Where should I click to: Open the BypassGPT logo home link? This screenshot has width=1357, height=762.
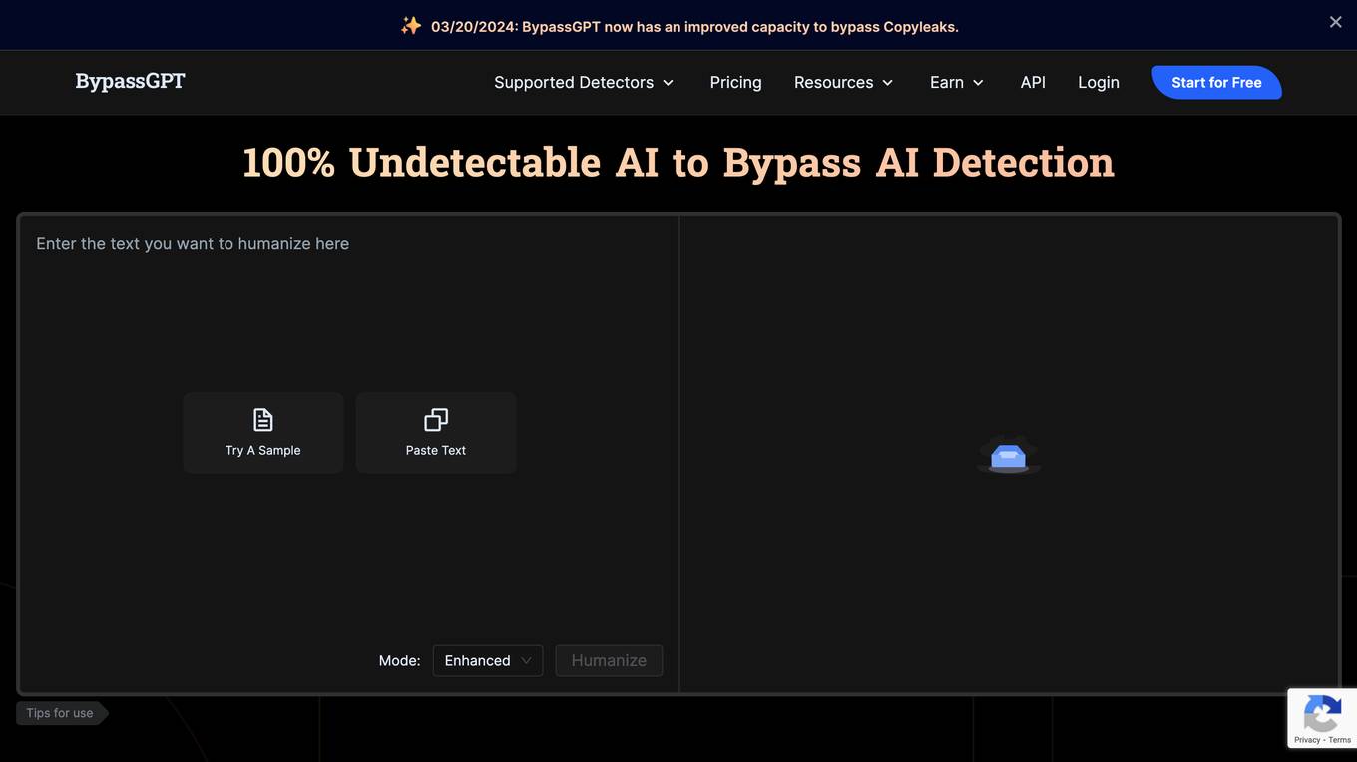(x=131, y=81)
